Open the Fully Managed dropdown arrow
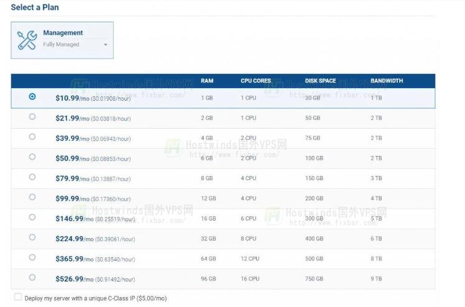Screen dimensions: 465x307 (105, 45)
